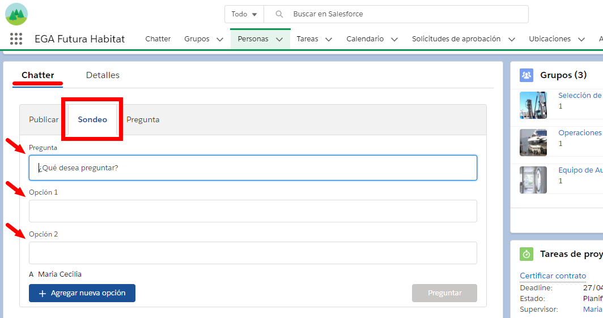This screenshot has width=603, height=318.
Task: Click the EGA Futura tree logo
Action: 16,14
